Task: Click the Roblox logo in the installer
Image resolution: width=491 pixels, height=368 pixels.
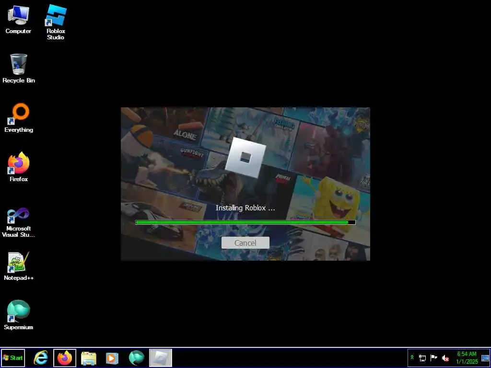Action: 245,157
